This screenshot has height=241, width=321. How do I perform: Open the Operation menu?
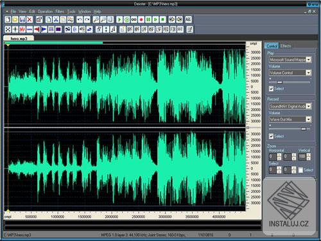[x=45, y=12]
